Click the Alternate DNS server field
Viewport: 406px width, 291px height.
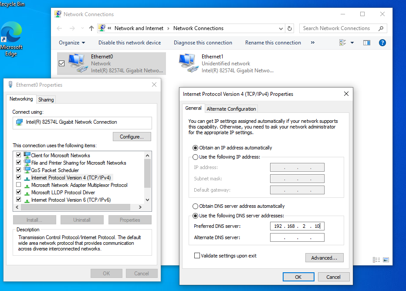coord(297,237)
